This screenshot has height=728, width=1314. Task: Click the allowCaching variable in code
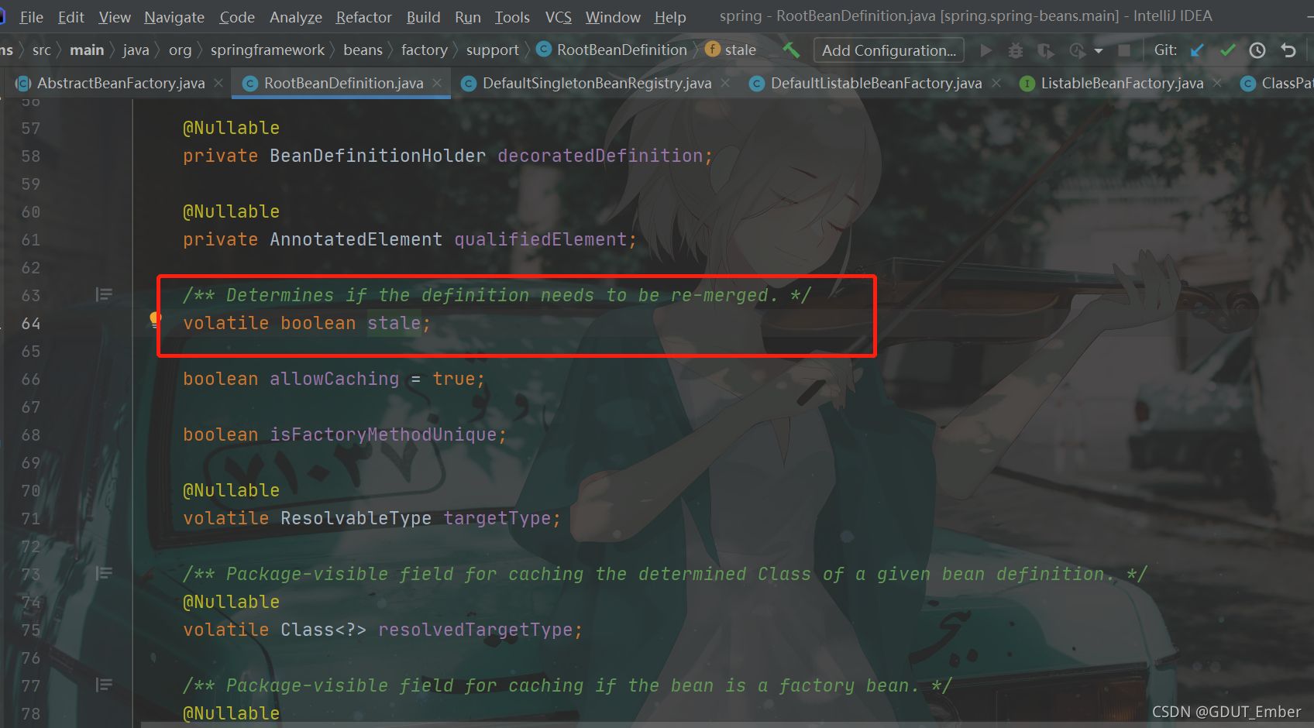pos(334,379)
